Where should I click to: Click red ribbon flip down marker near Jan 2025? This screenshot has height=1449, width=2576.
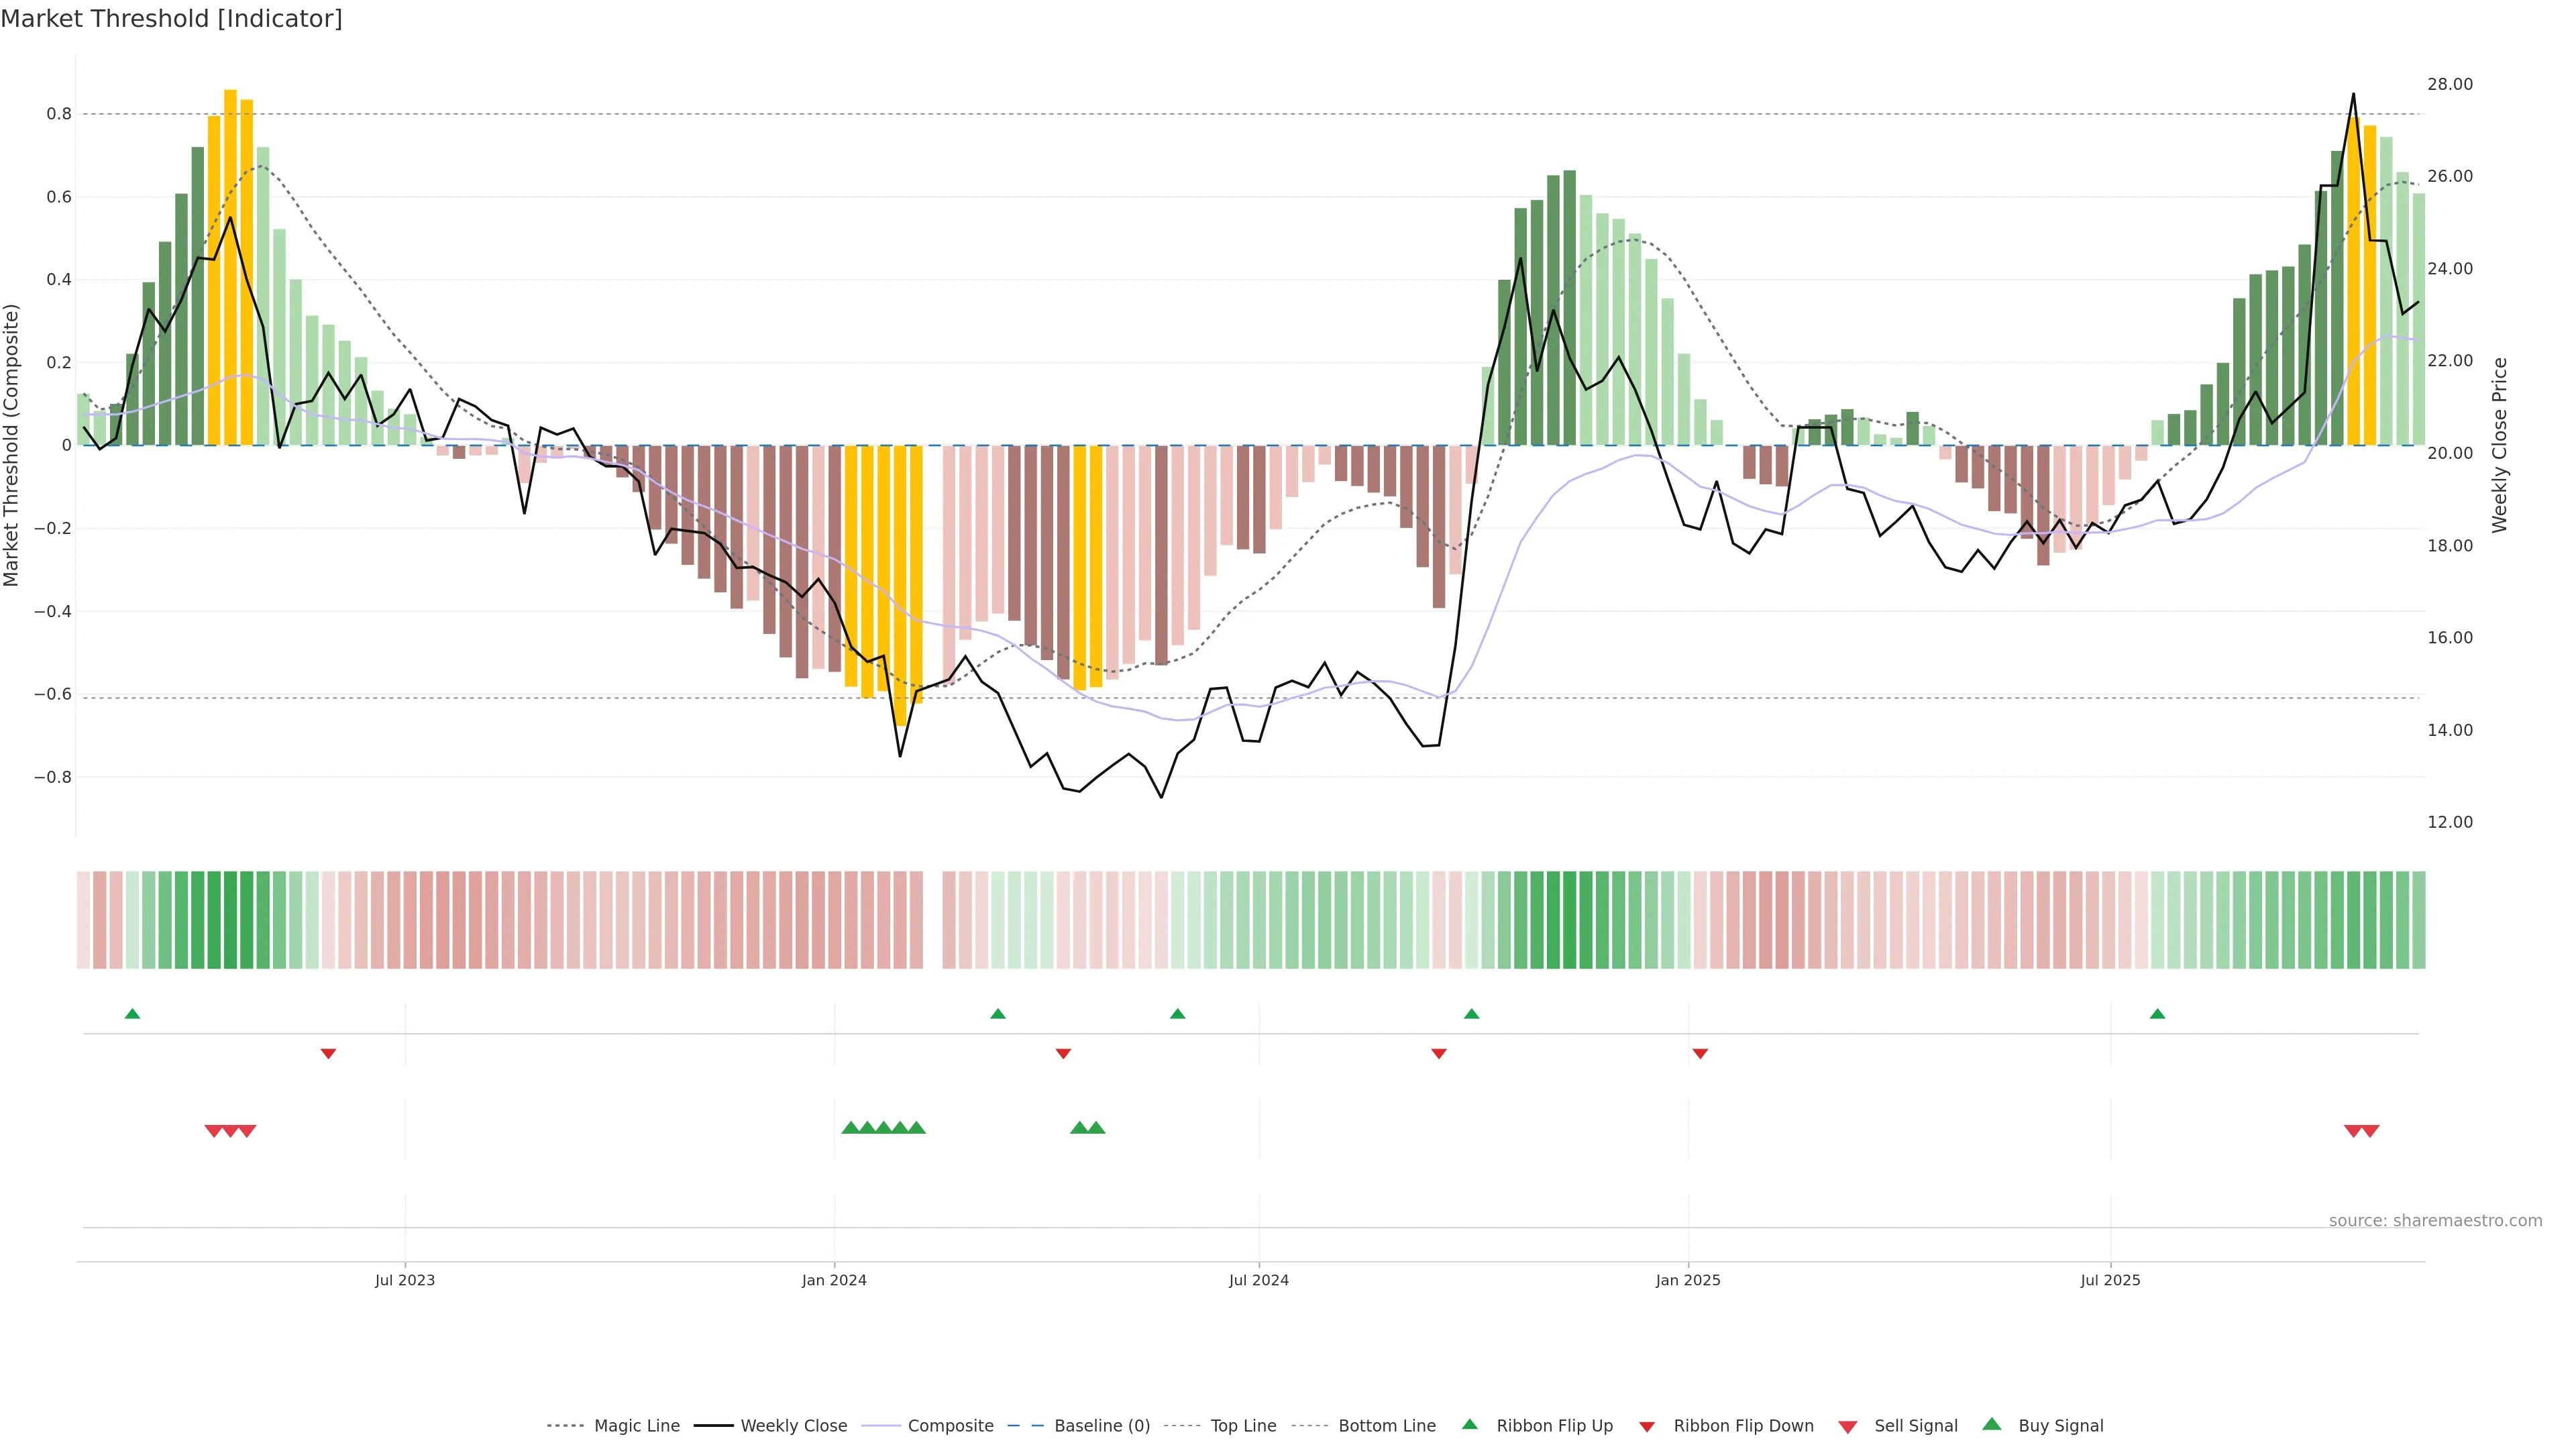click(x=1700, y=1053)
